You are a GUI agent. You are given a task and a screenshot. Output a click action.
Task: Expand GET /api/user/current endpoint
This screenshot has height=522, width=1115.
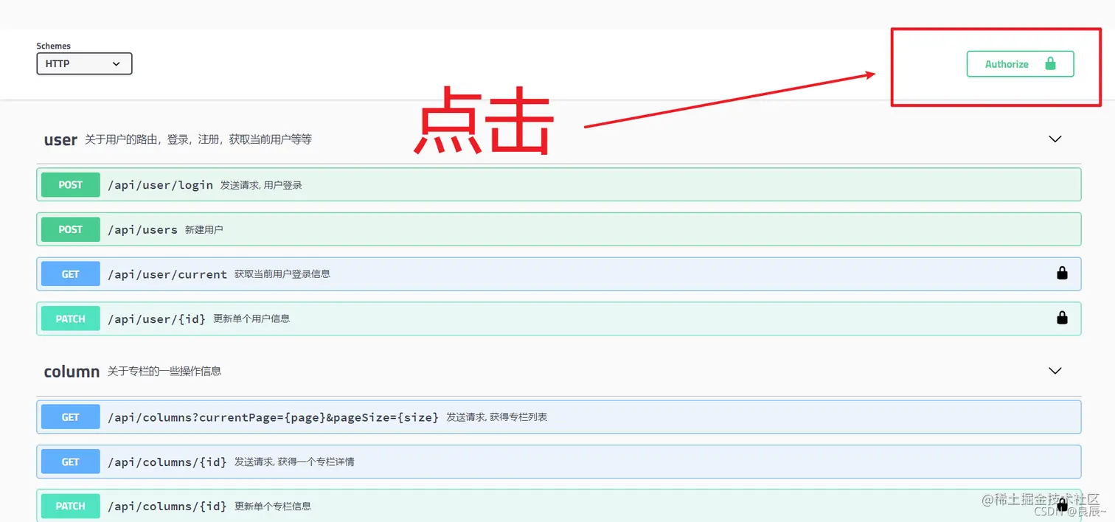click(559, 274)
